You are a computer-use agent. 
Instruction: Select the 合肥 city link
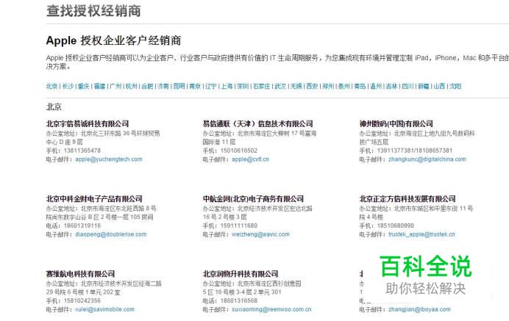tap(147, 86)
